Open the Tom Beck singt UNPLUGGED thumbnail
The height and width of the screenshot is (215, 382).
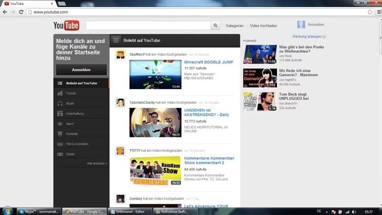260,102
